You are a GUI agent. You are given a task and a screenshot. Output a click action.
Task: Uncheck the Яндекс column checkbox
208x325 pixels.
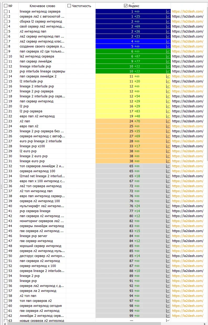(126, 6)
